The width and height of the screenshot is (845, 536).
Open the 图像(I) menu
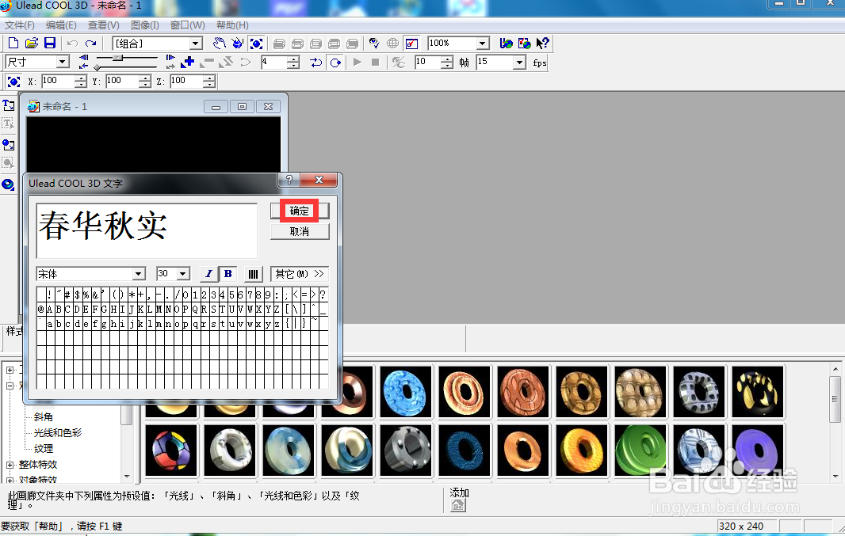tap(144, 25)
